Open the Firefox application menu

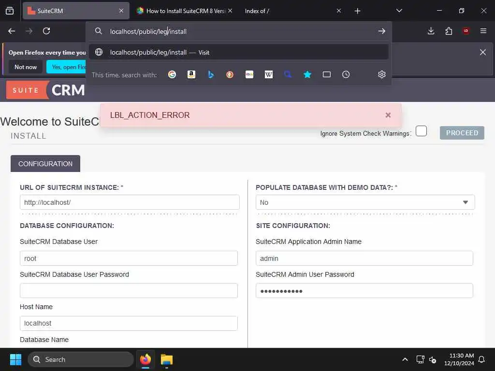coord(483,31)
